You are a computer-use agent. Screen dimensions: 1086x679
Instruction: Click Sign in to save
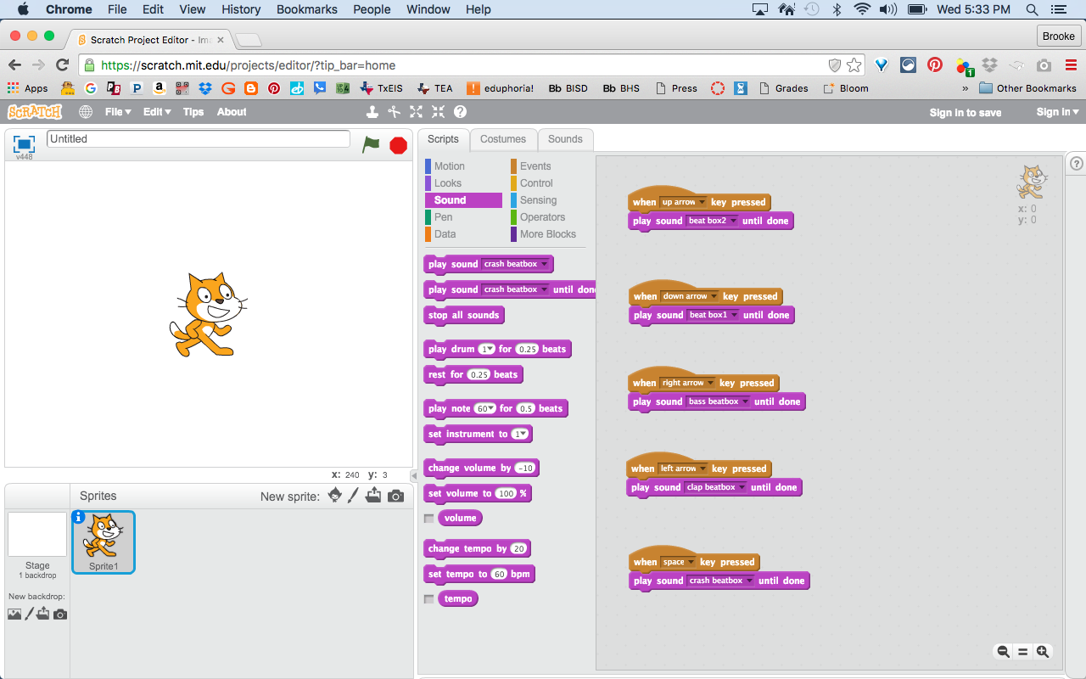point(966,113)
